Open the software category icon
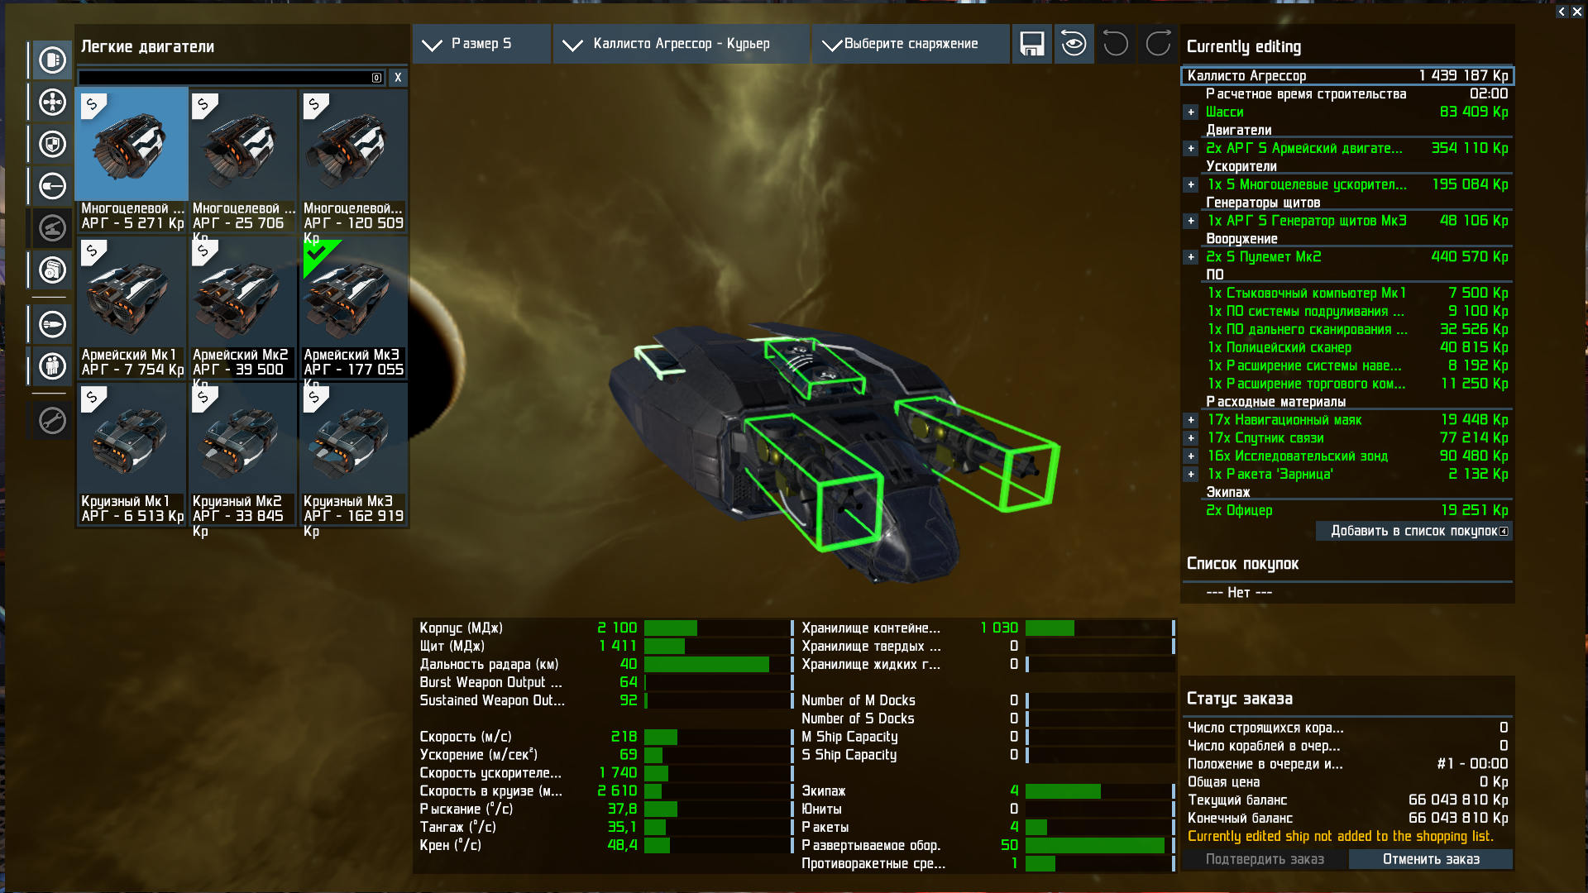 pyautogui.click(x=52, y=270)
